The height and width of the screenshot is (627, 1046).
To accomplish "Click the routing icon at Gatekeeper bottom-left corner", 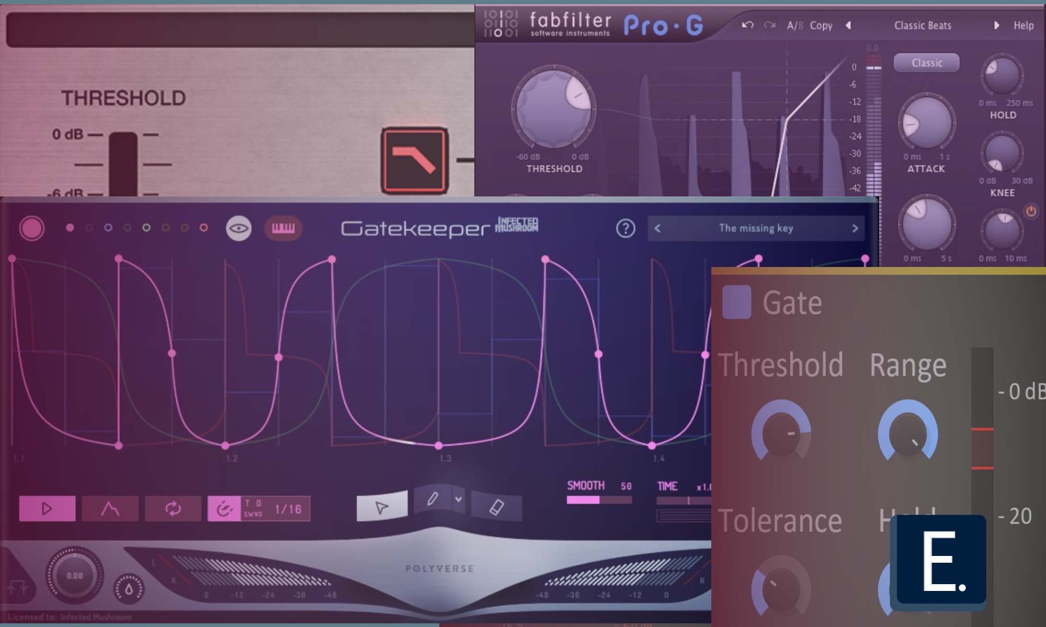I will point(17,588).
